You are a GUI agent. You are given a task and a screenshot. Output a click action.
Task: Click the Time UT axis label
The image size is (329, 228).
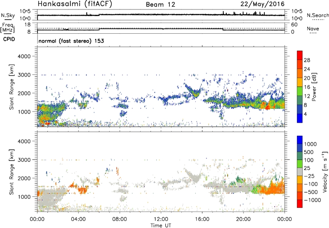point(161,226)
